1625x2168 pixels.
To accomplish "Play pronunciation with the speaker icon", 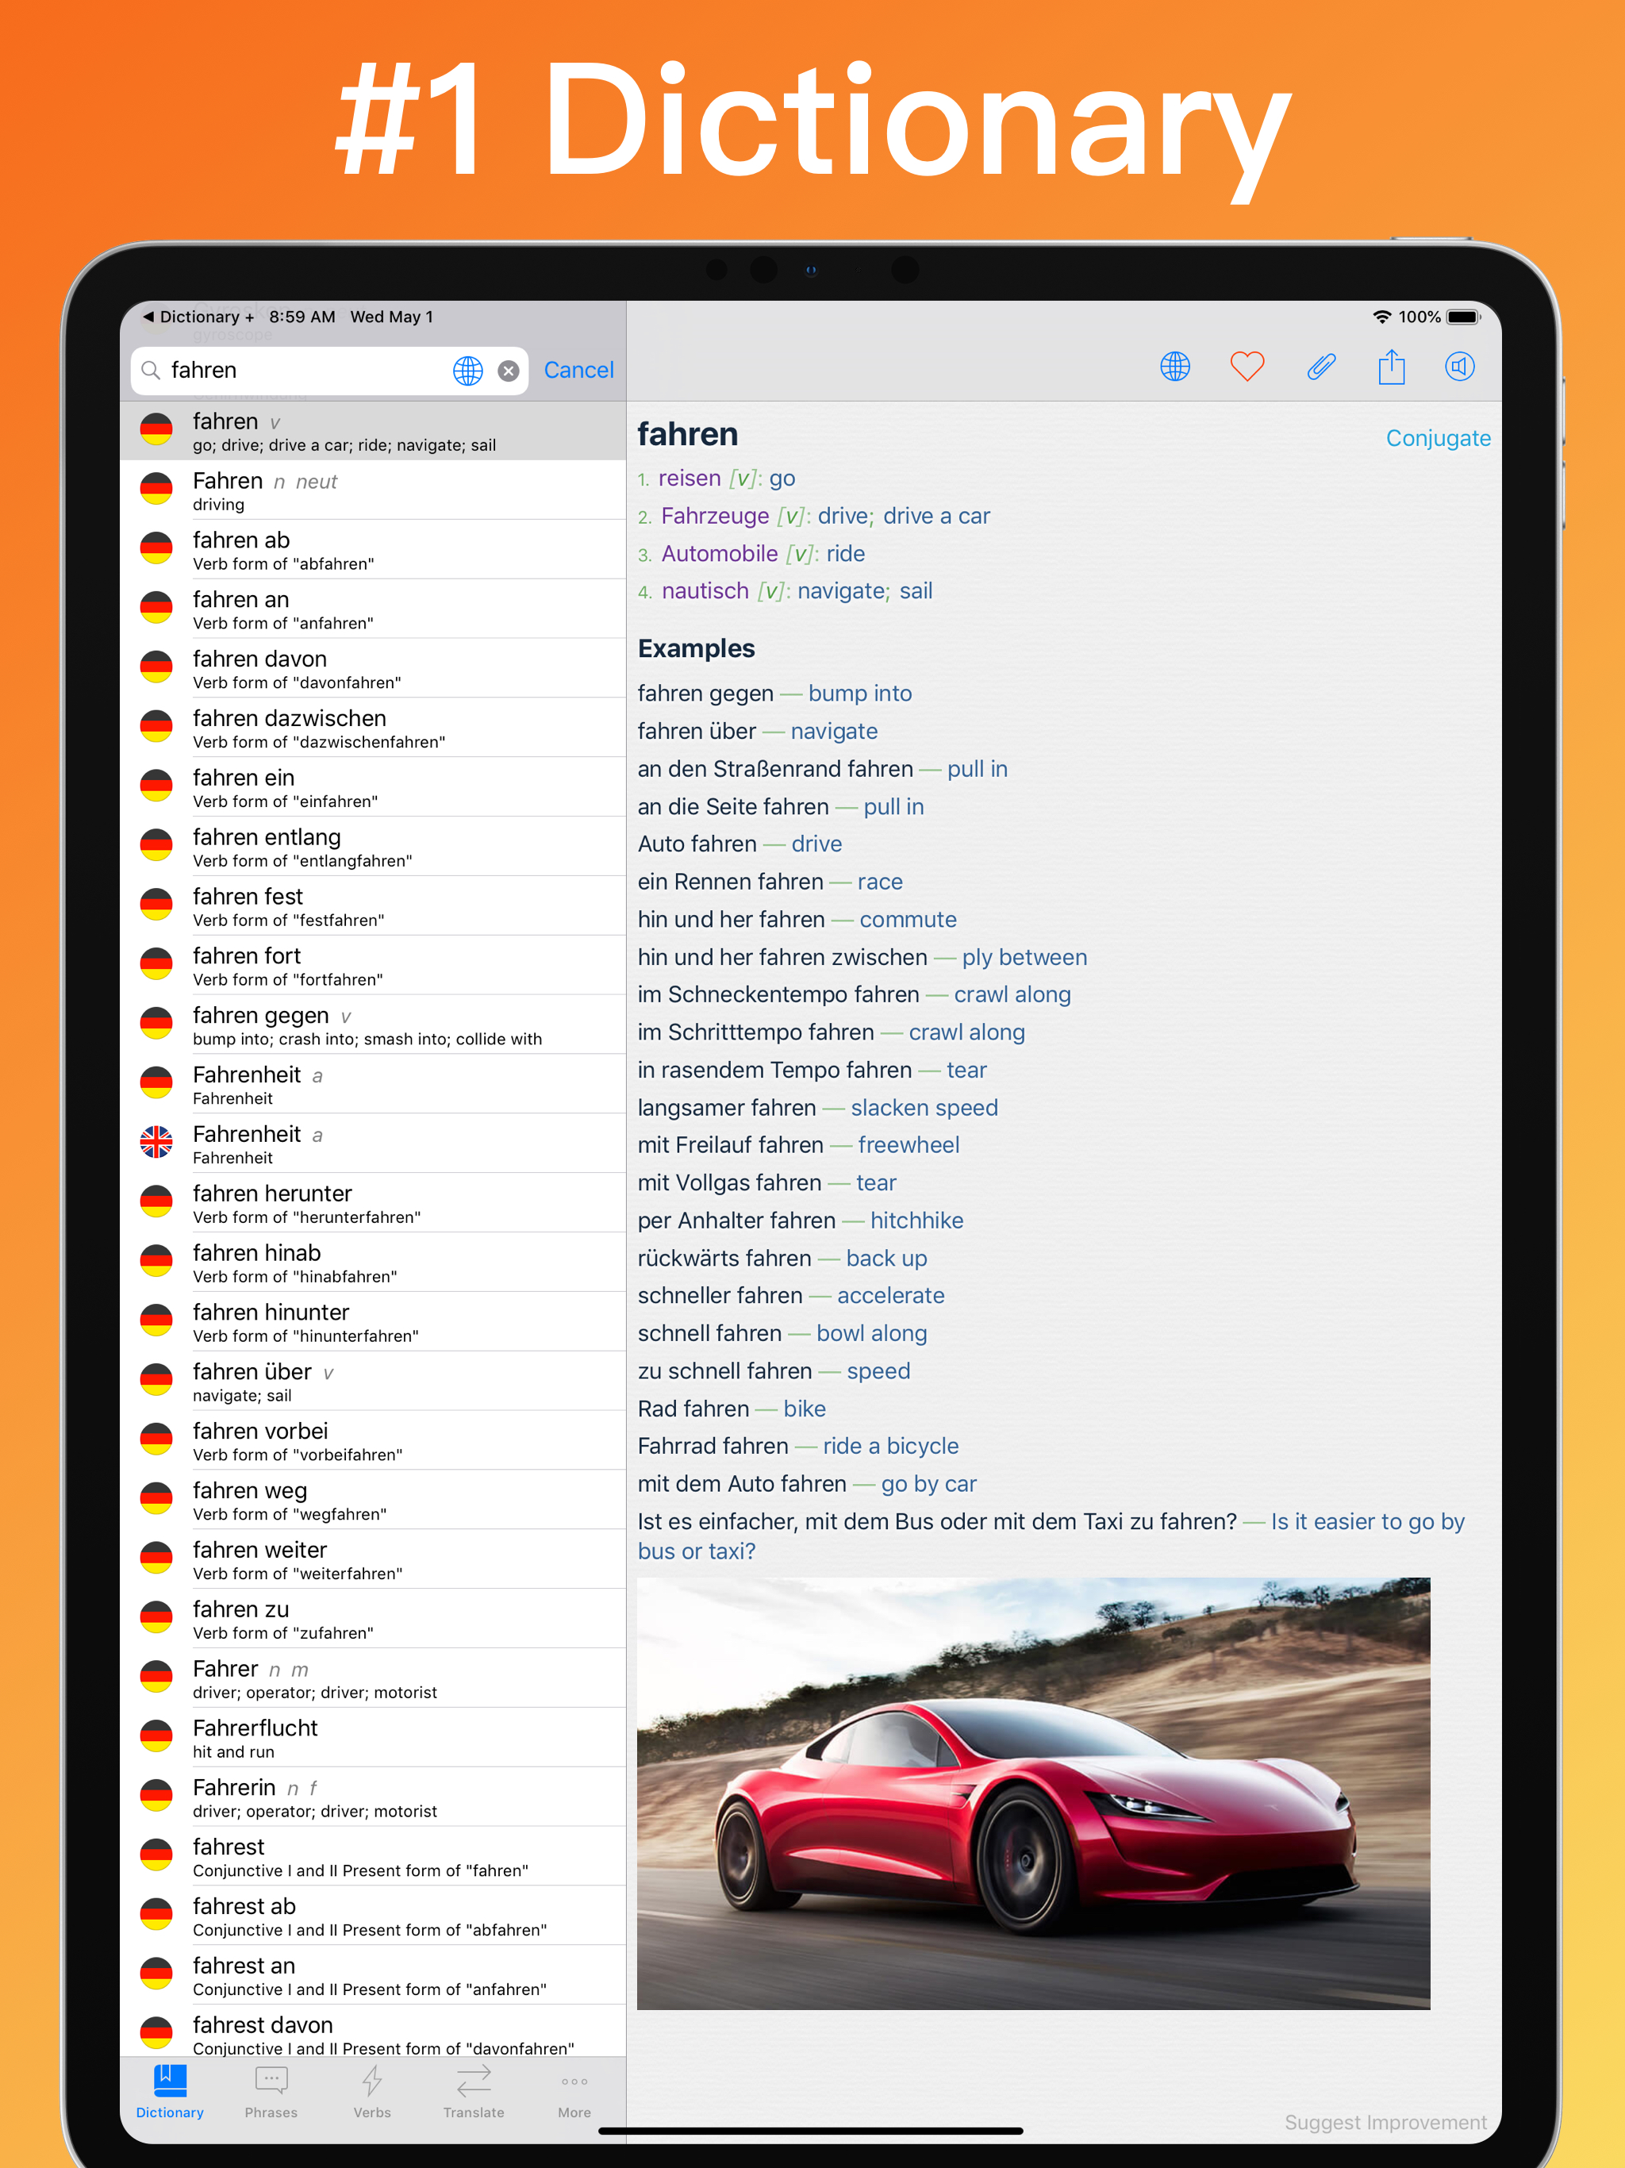I will pyautogui.click(x=1459, y=367).
